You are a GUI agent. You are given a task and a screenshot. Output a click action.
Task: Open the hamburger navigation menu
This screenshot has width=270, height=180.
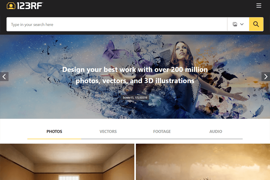(x=259, y=6)
